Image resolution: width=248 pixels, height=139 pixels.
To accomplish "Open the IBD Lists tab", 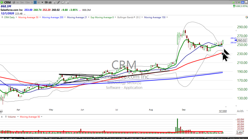I will [x=53, y=138].
